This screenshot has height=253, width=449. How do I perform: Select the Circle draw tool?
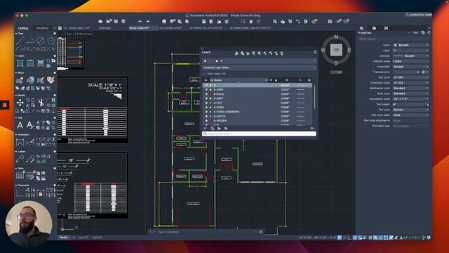pyautogui.click(x=41, y=41)
